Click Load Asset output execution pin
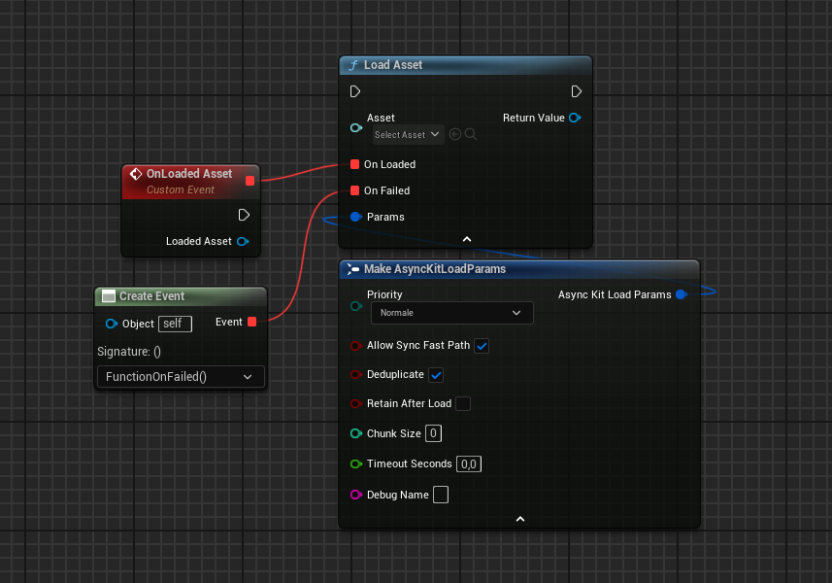 (x=577, y=91)
